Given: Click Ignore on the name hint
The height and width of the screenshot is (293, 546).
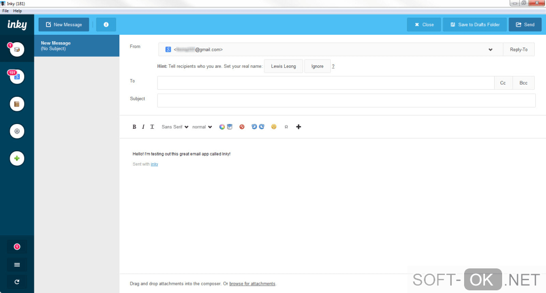Looking at the screenshot, I should (317, 66).
